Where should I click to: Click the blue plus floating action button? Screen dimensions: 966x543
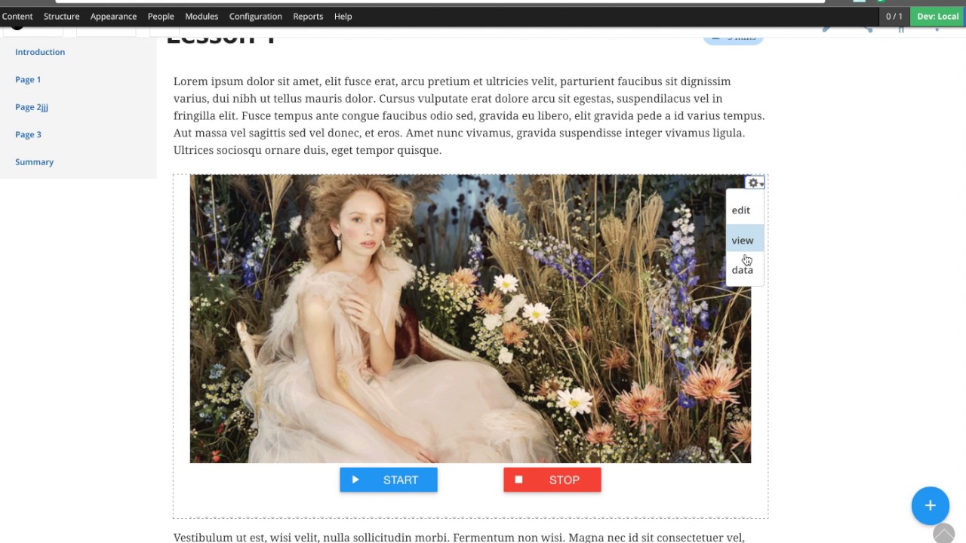click(930, 506)
